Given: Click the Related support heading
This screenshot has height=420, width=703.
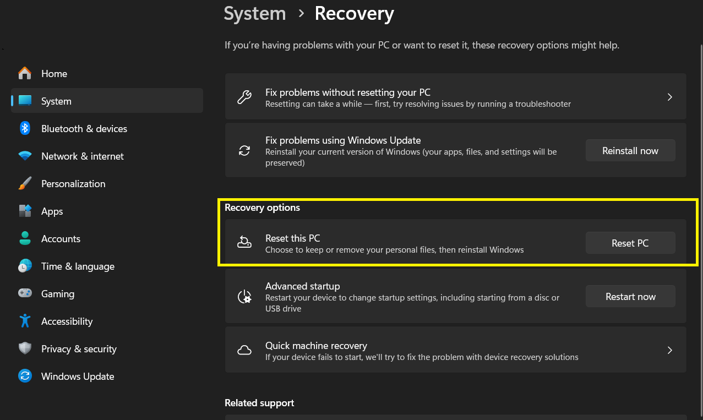Looking at the screenshot, I should click(x=259, y=403).
